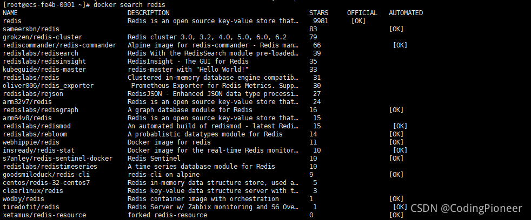Click tiredofit/redis image name
The width and height of the screenshot is (531, 220).
pyautogui.click(x=31, y=207)
